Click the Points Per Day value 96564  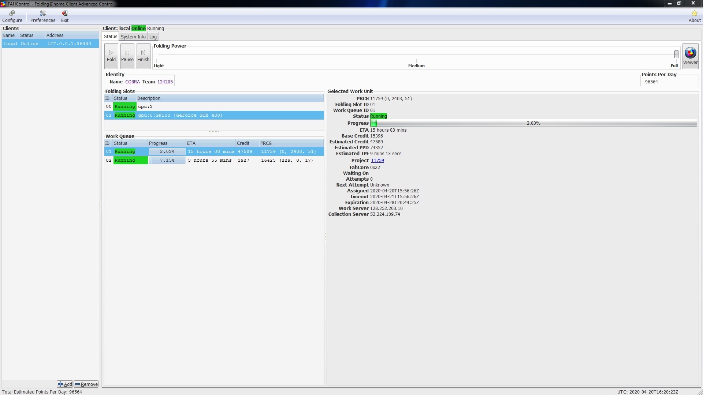(651, 82)
